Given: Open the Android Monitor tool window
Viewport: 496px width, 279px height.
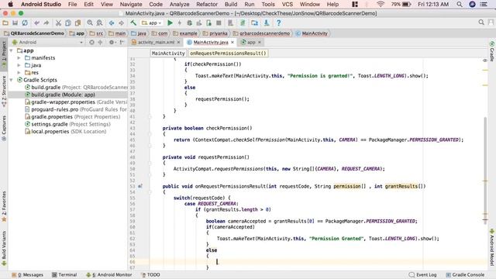Looking at the screenshot, I should [x=109, y=274].
